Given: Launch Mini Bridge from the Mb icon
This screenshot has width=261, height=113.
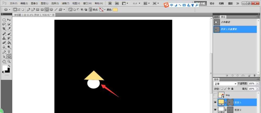Looking at the screenshot, I should click(117, 3).
